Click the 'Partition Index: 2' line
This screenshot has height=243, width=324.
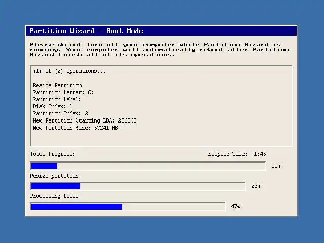60,113
